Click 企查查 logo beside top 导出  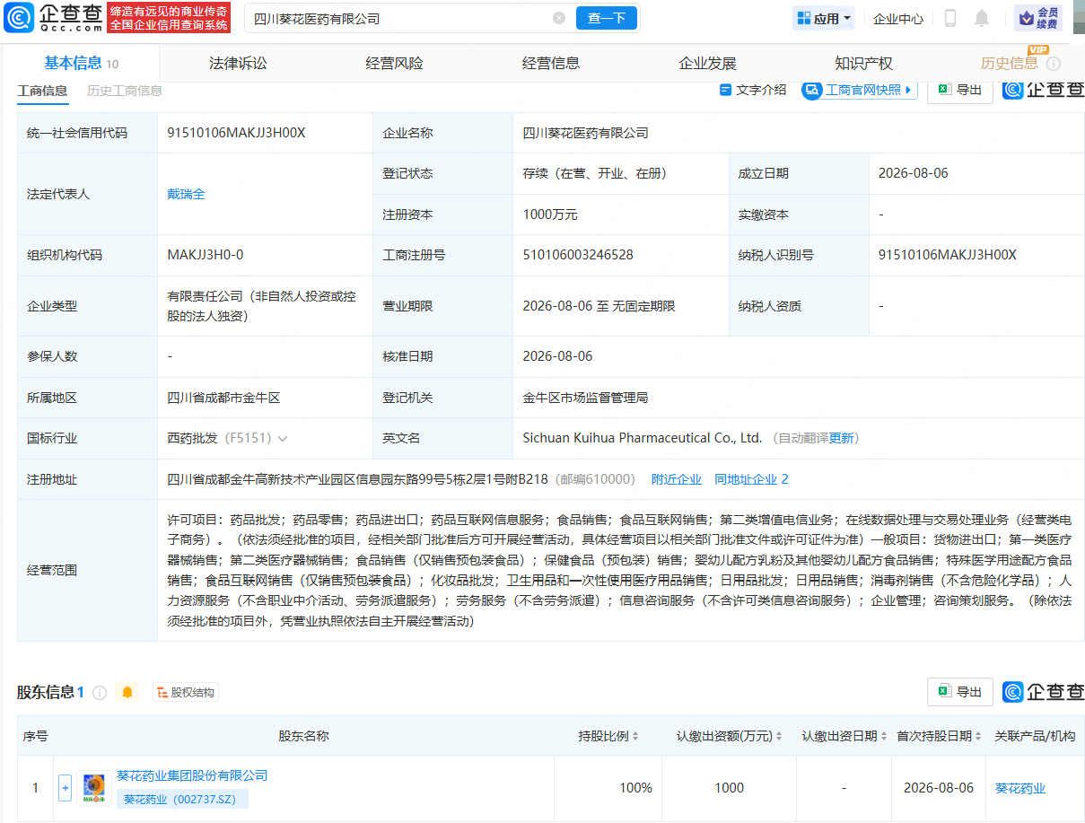pos(1044,90)
